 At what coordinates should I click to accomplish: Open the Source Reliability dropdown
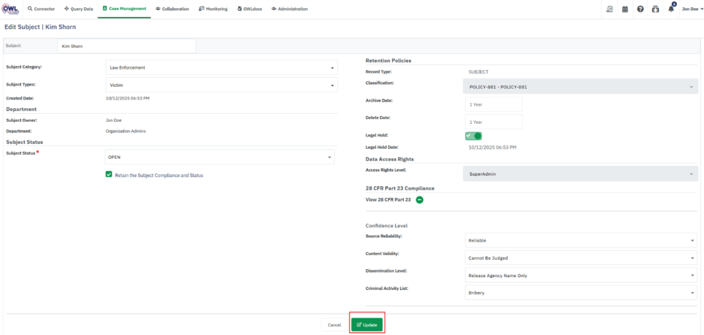pyautogui.click(x=581, y=240)
